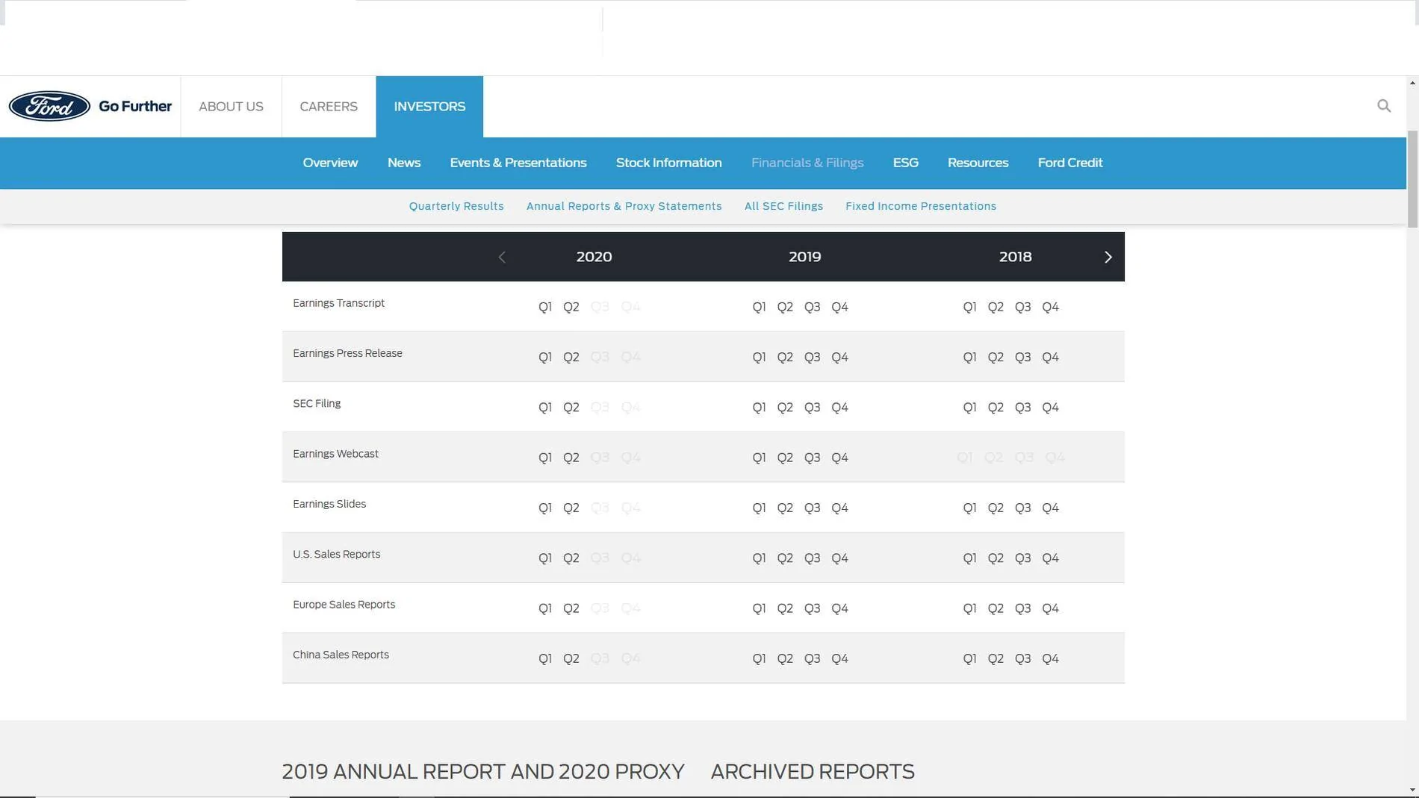
Task: Click the 2019 column header
Action: [804, 257]
